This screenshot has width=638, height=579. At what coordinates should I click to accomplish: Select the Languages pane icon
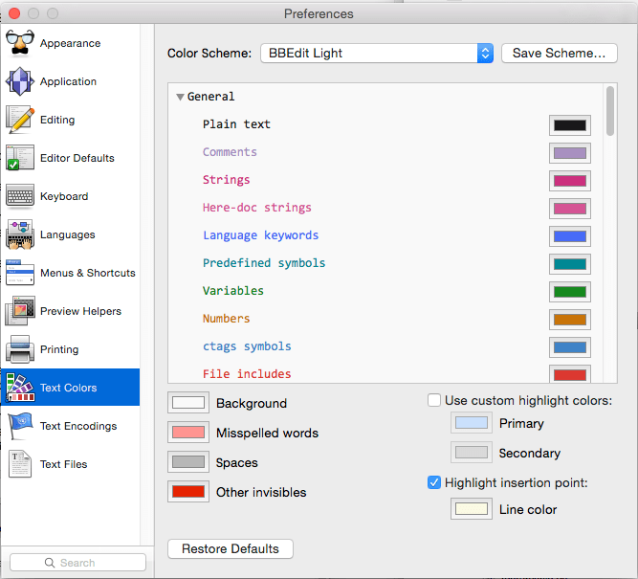click(x=20, y=235)
